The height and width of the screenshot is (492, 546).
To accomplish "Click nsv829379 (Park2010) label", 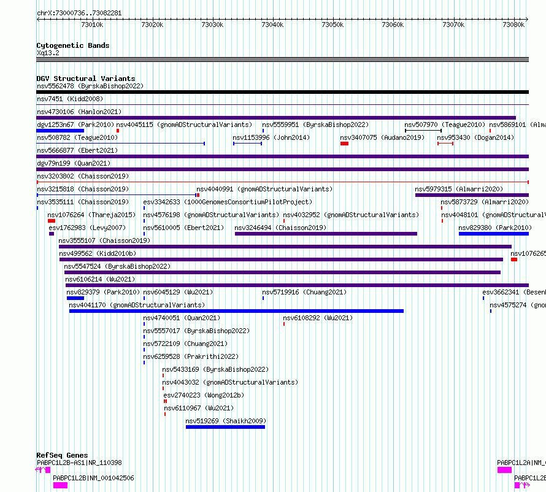I will (103, 292).
